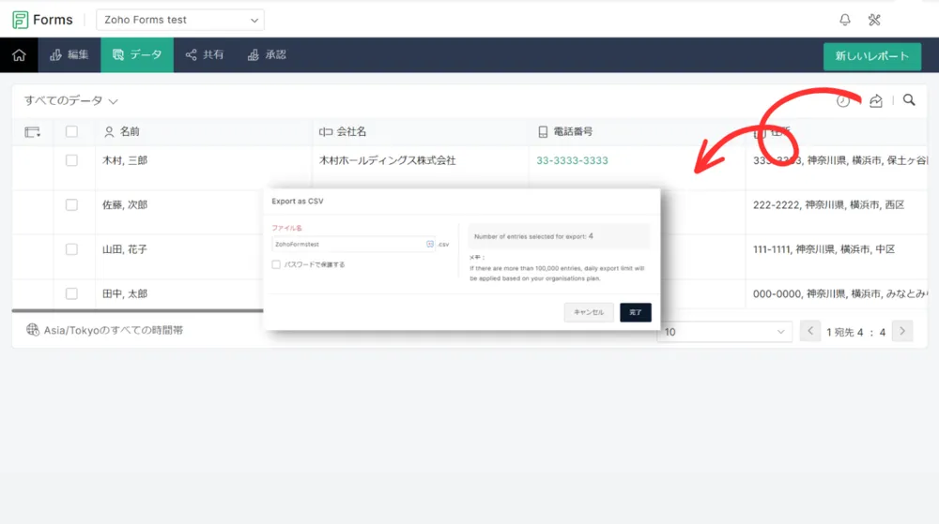
Task: Switch to the データ tab
Action: point(137,55)
